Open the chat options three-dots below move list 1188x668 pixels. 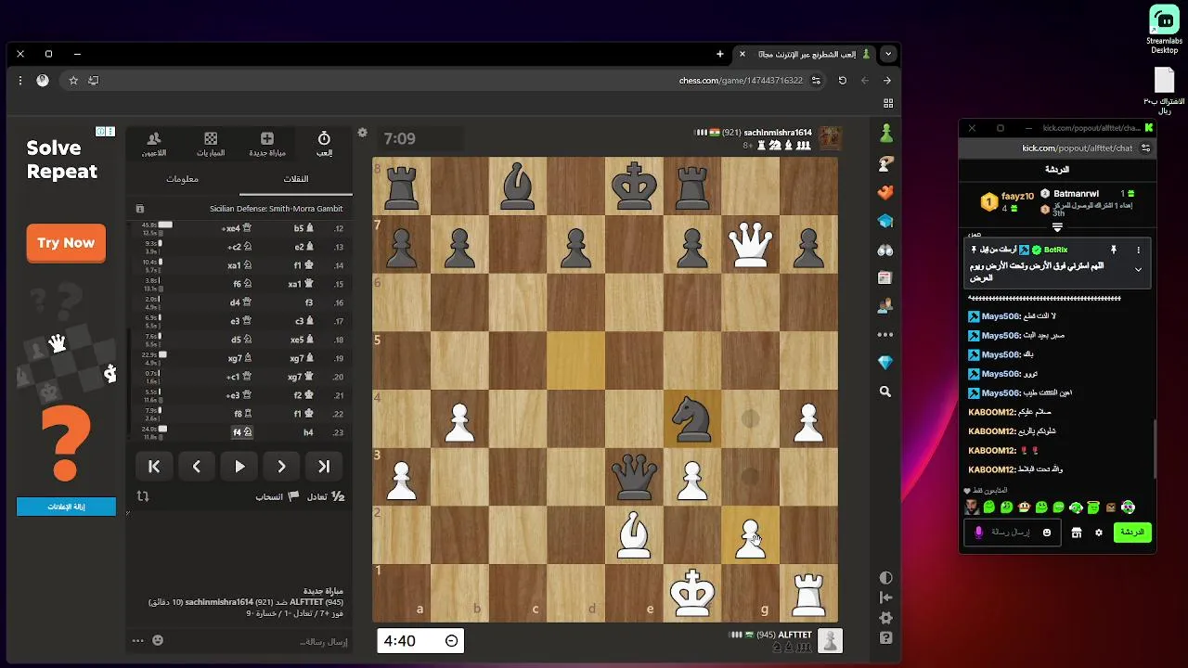coord(138,640)
